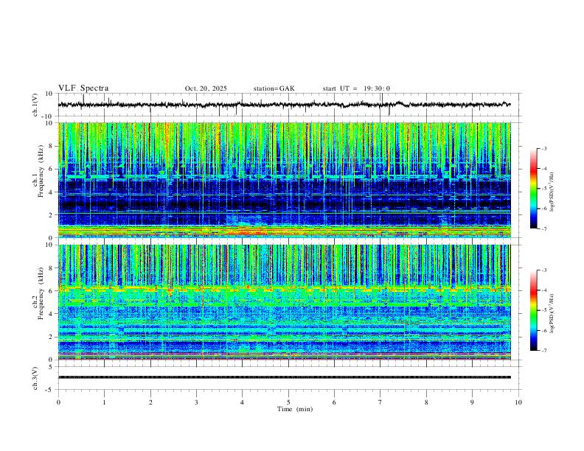The width and height of the screenshot is (584, 451).
Task: Click time axis tick label "6"
Action: coord(335,402)
